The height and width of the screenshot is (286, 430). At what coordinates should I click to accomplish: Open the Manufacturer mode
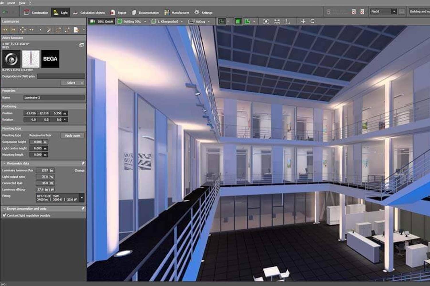pos(177,13)
